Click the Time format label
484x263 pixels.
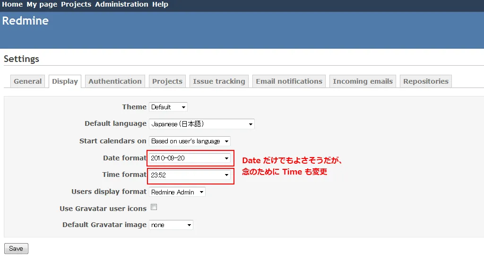[x=124, y=175]
